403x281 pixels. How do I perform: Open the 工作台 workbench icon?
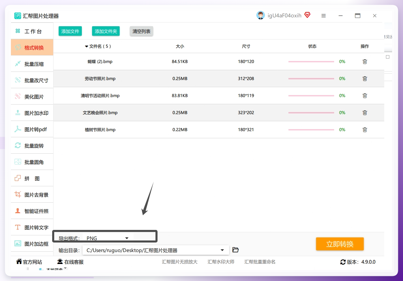(x=18, y=31)
